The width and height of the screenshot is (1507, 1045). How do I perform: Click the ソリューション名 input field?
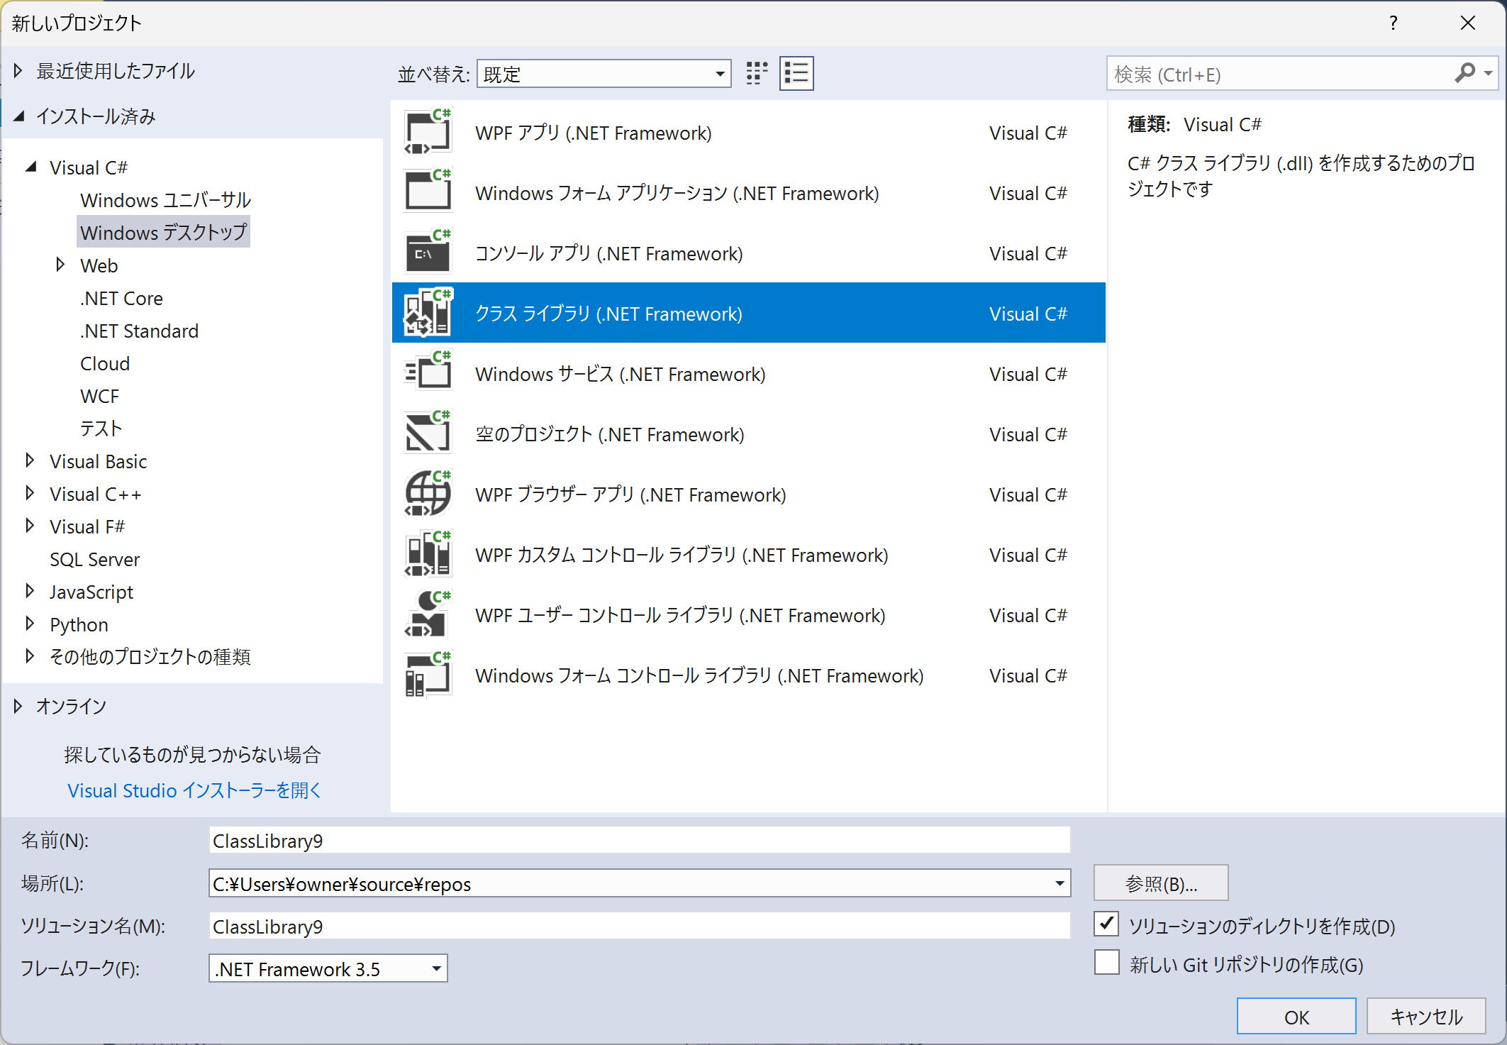(x=640, y=927)
